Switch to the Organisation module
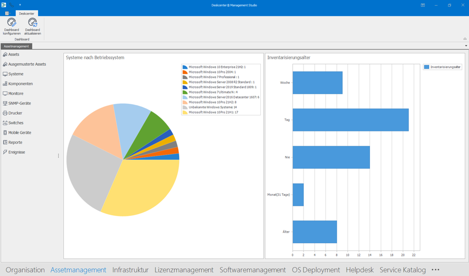Viewport: 469px width, 276px height. tap(25, 270)
